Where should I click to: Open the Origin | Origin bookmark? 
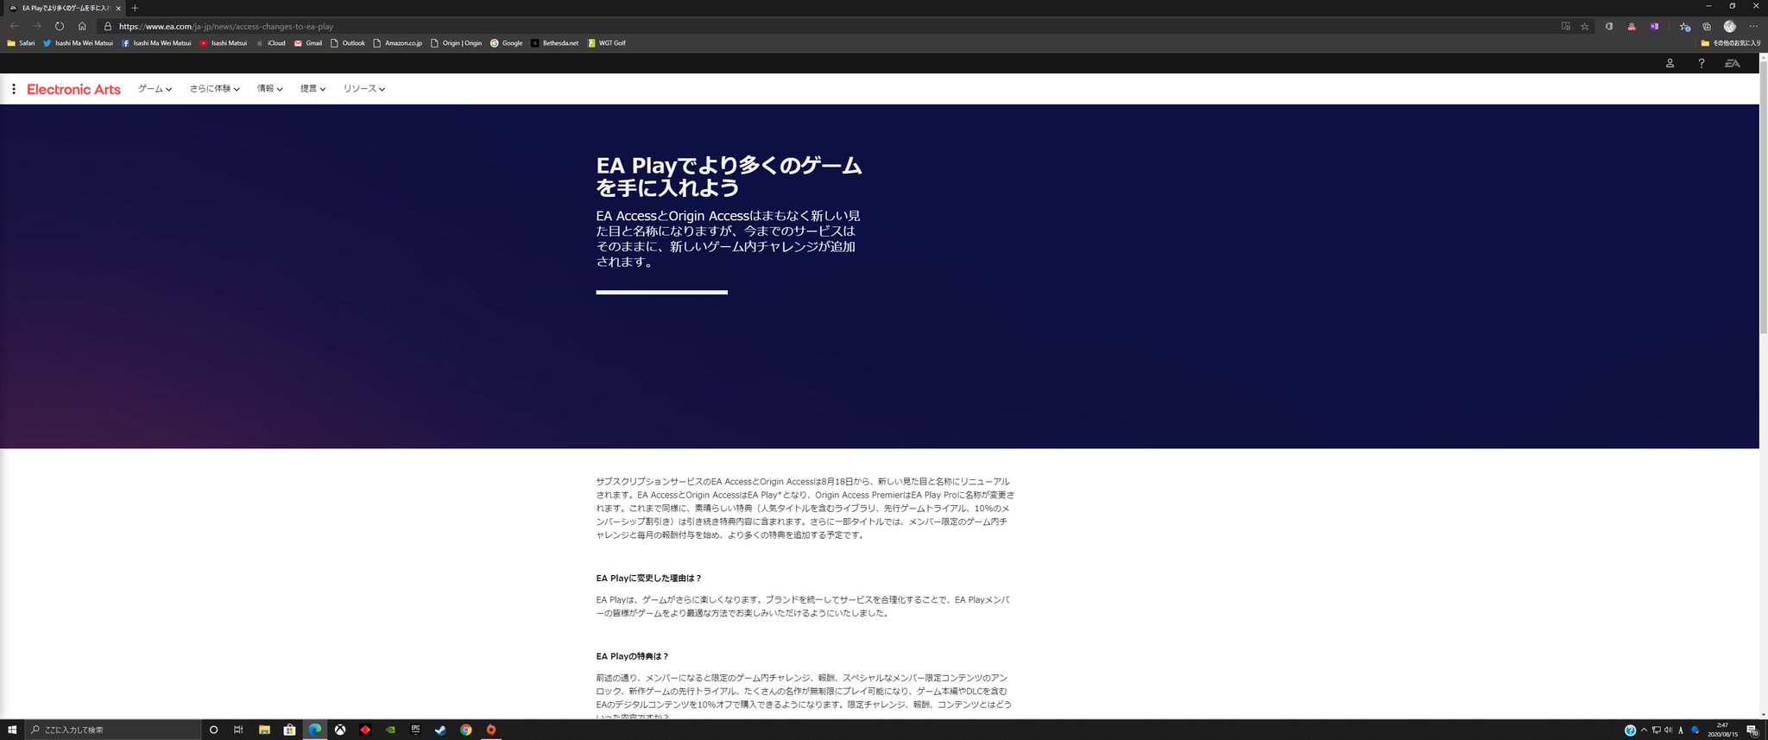[456, 42]
